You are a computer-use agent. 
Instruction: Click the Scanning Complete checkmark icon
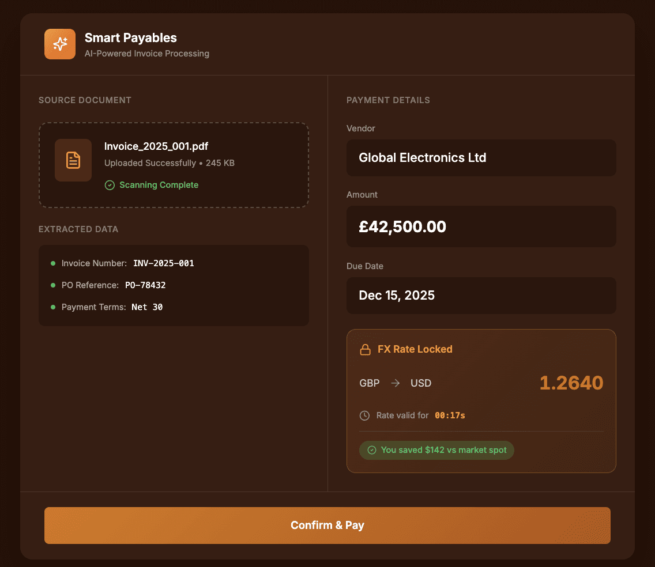pyautogui.click(x=110, y=185)
